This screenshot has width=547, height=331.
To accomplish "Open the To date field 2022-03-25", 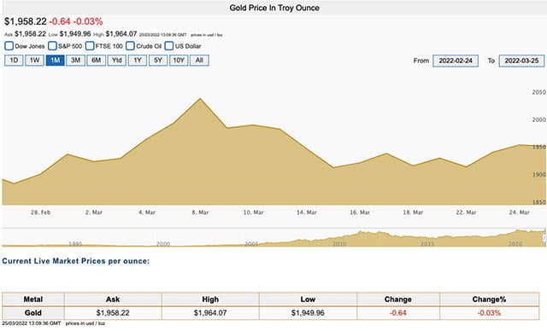I will click(x=521, y=61).
